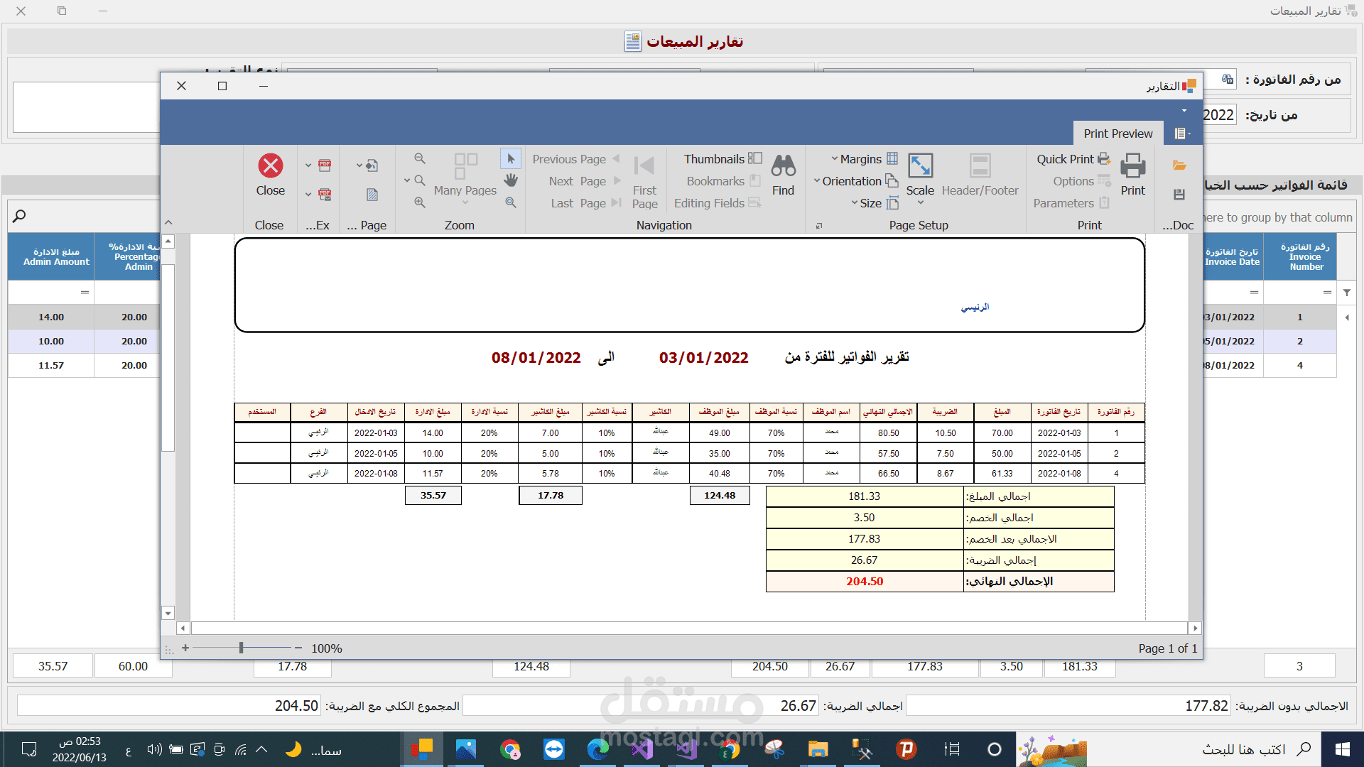Toggle the pointer selection tool
This screenshot has height=767, width=1364.
(510, 158)
